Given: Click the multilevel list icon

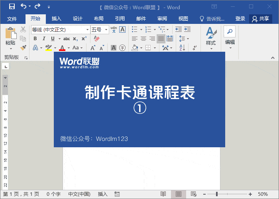Looking at the screenshot, I should point(162,29).
